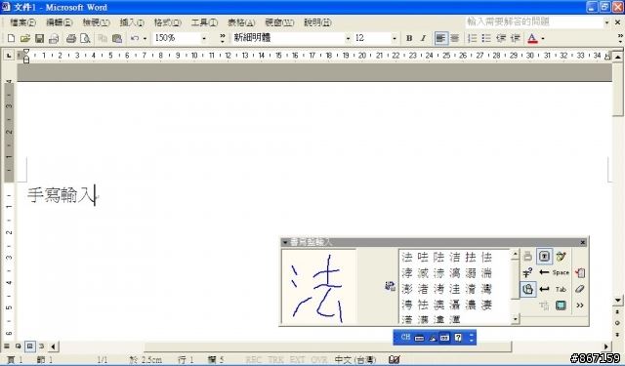
Task: Click the Space button in handwriting panel
Action: tap(561, 272)
